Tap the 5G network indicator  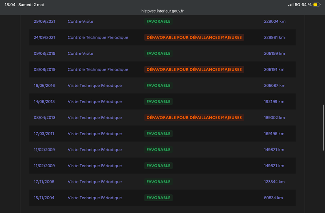click(x=297, y=4)
